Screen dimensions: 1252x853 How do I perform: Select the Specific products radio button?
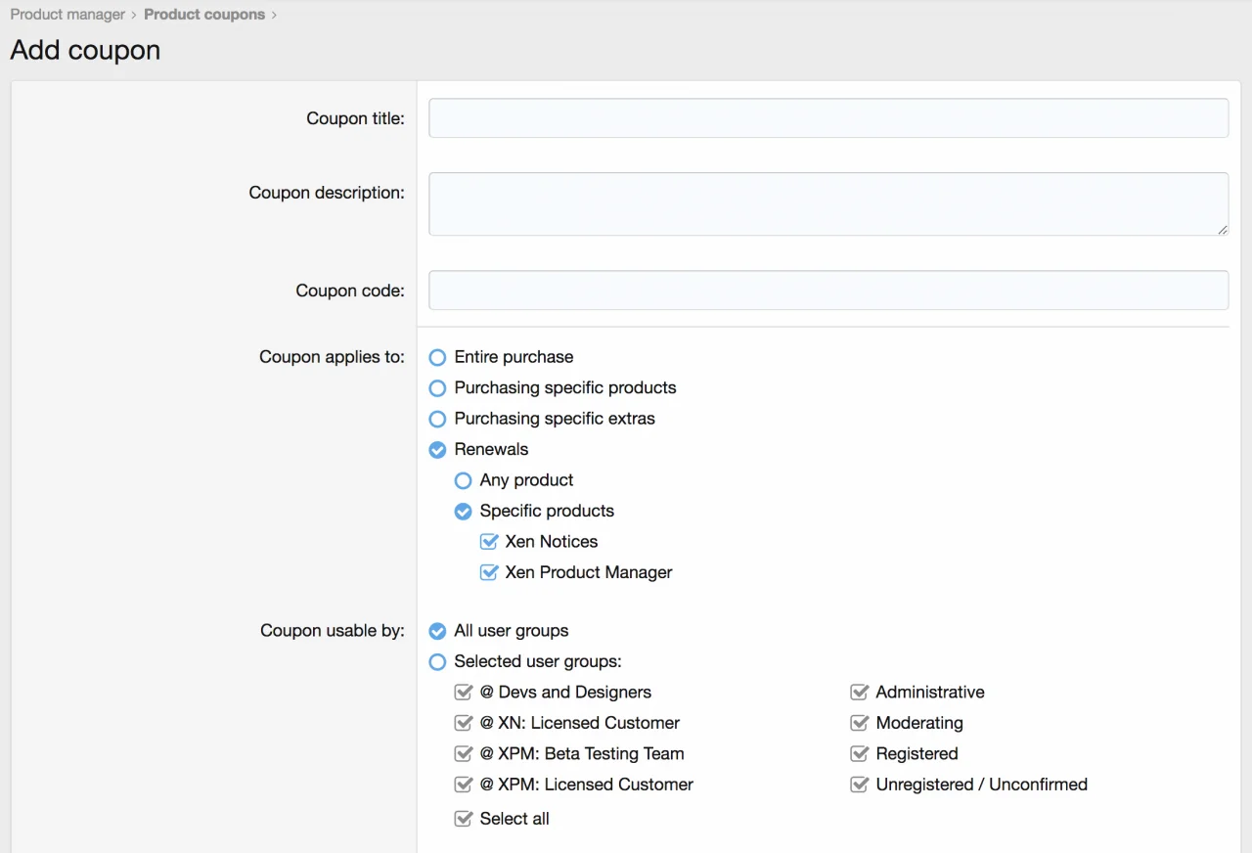pyautogui.click(x=464, y=512)
